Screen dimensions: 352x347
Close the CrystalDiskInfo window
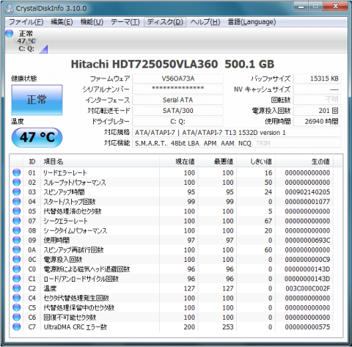point(336,7)
